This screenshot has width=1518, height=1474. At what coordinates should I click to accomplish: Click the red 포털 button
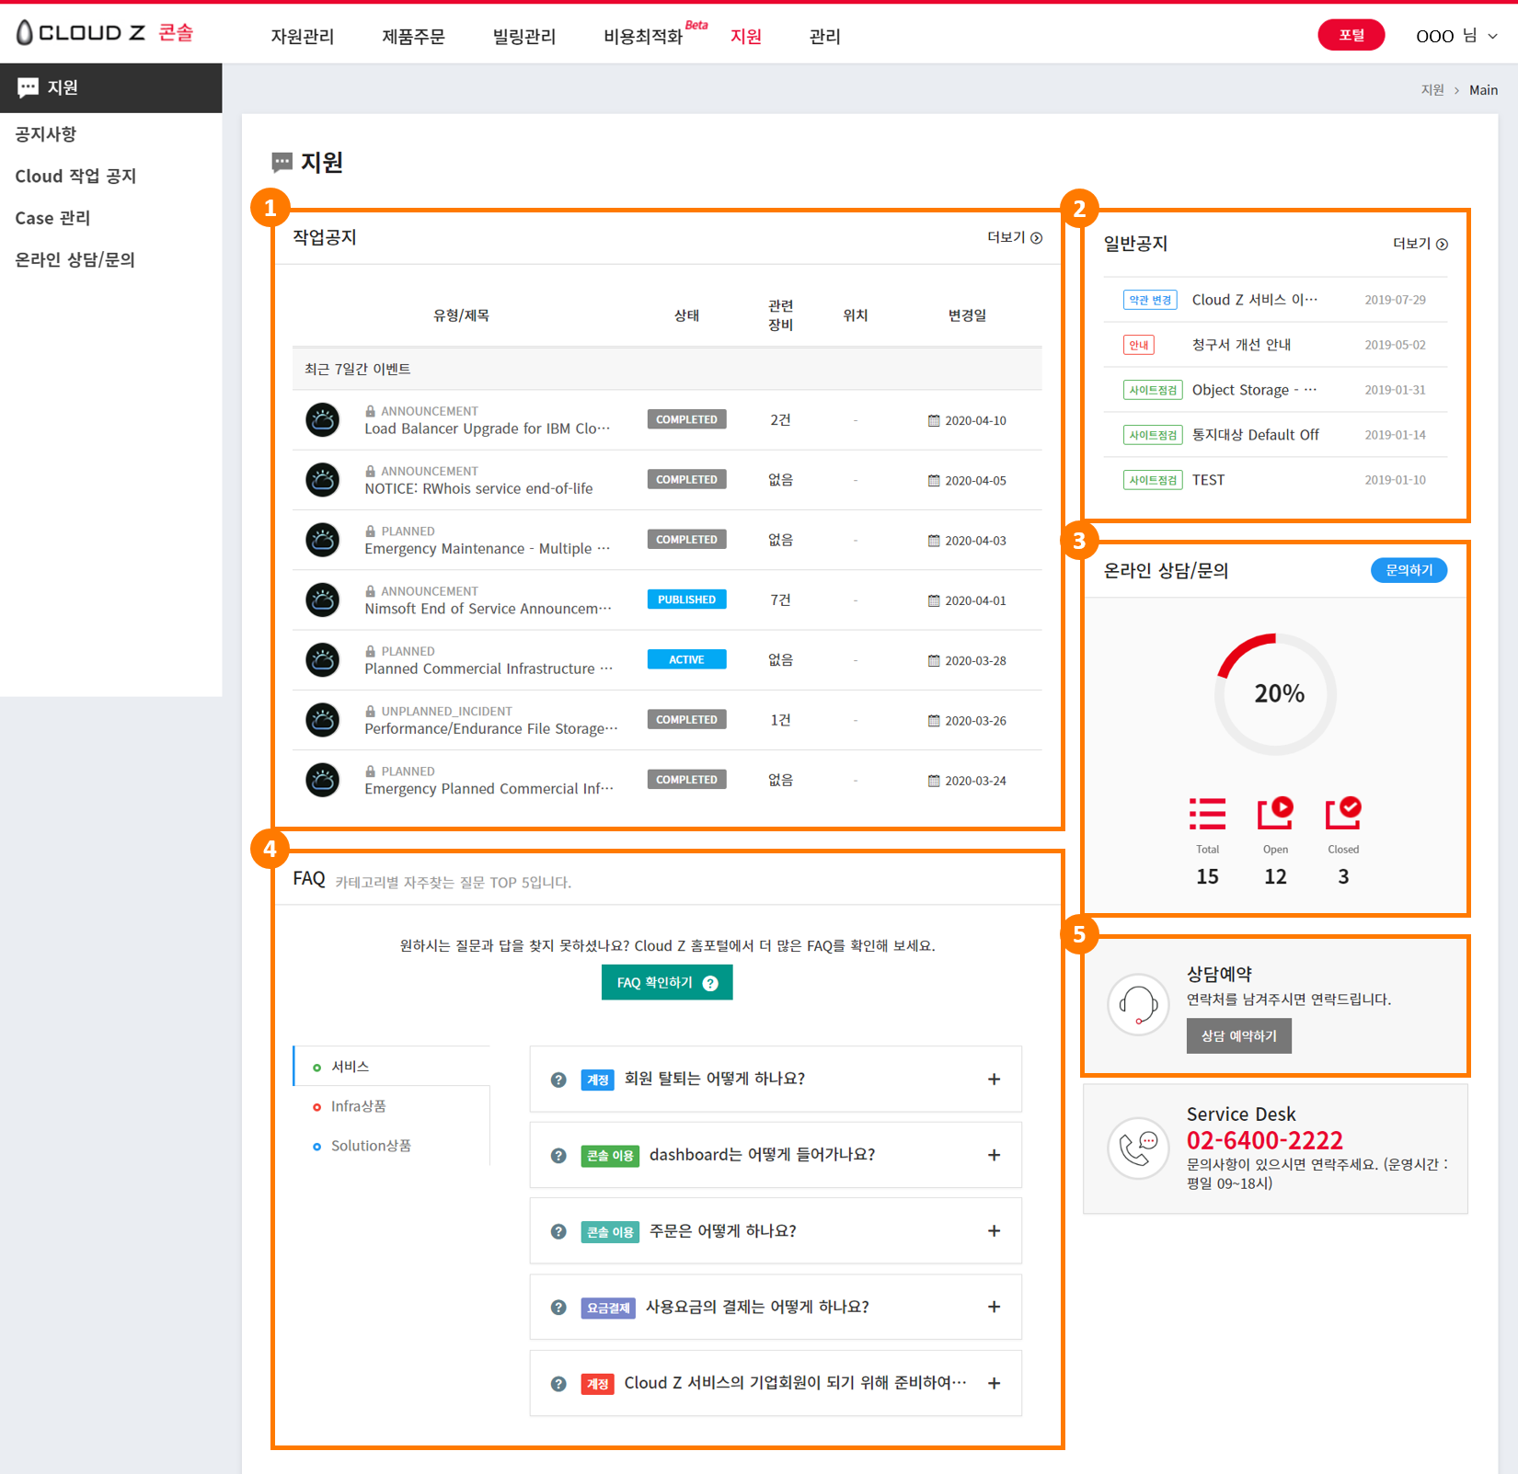click(1351, 35)
